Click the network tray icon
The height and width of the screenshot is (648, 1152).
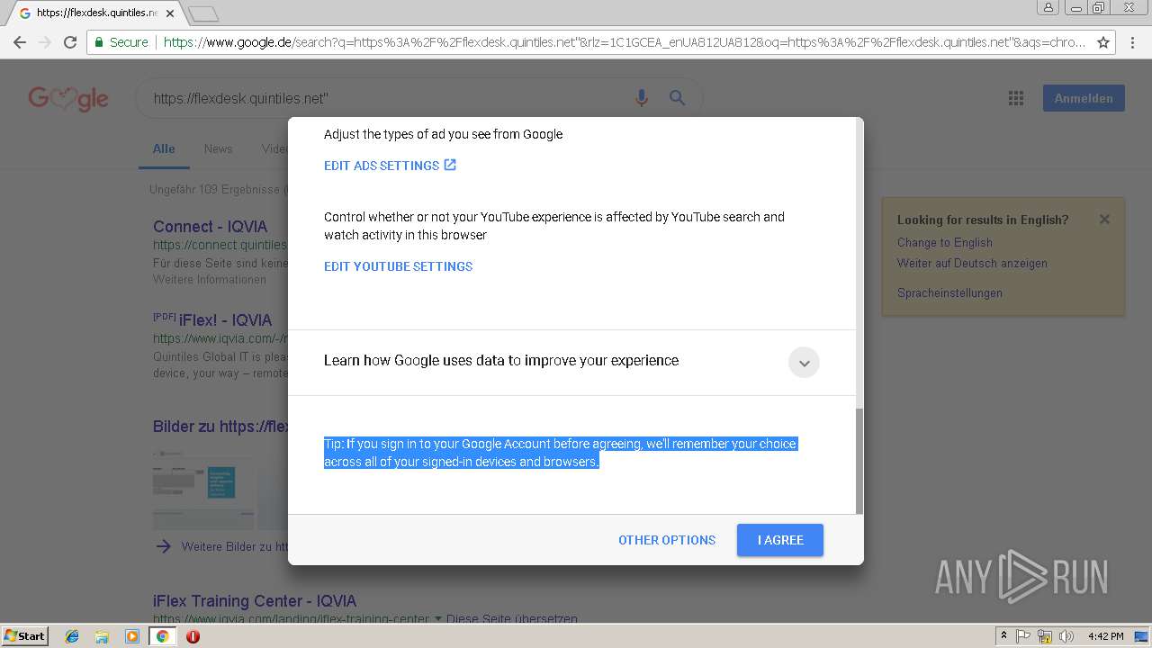pyautogui.click(x=1045, y=636)
